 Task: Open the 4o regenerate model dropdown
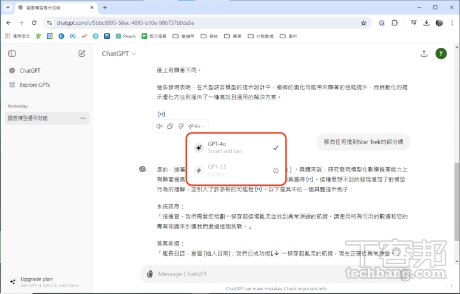click(x=197, y=126)
